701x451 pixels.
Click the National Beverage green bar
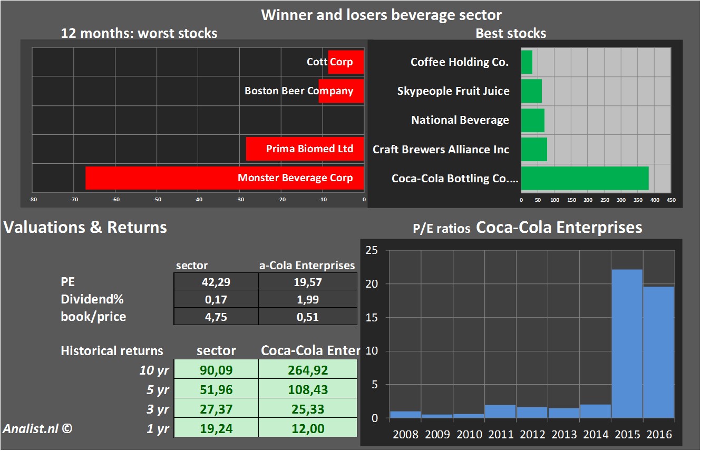click(532, 120)
